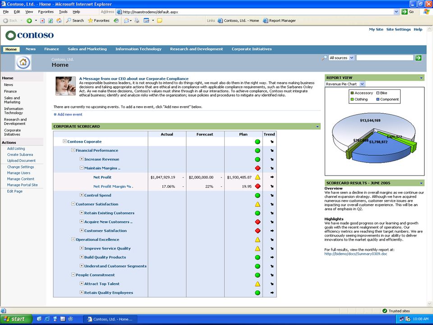Image resolution: width=433 pixels, height=325 pixels.
Task: Click the History icon in toolbar
Action: [116, 20]
